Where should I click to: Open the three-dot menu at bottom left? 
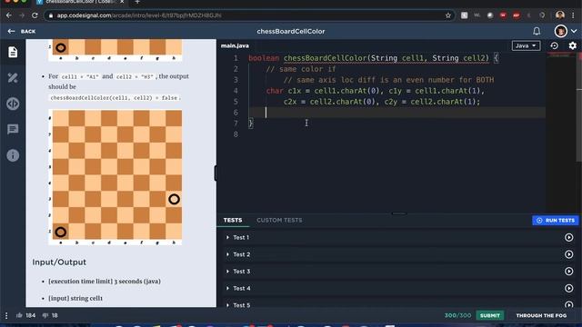(x=6, y=315)
